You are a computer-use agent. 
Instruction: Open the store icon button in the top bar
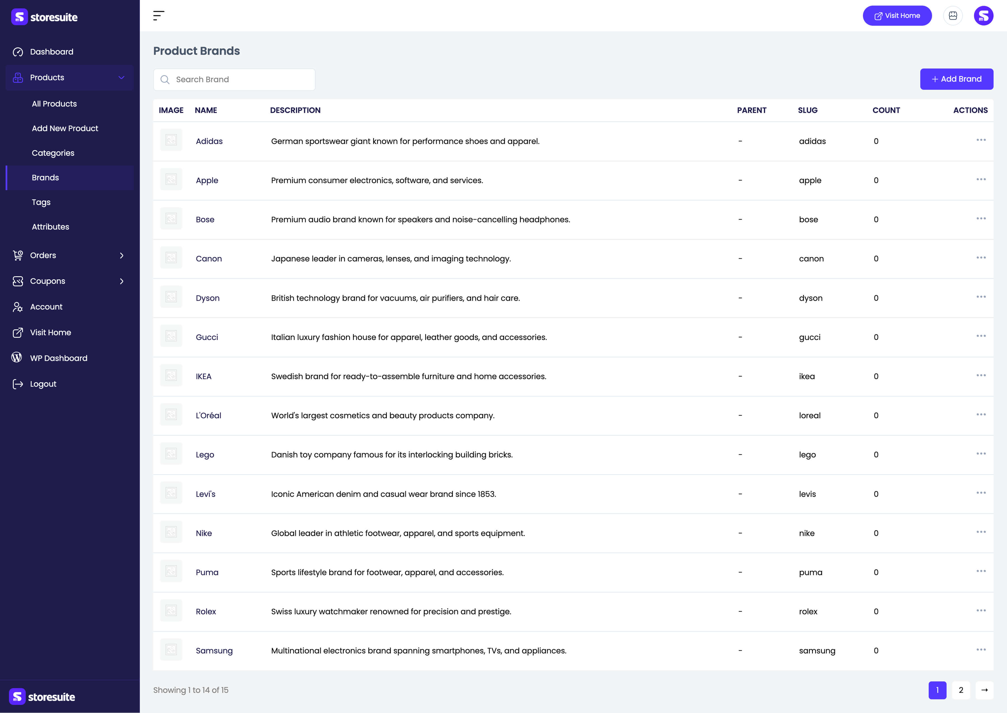952,16
